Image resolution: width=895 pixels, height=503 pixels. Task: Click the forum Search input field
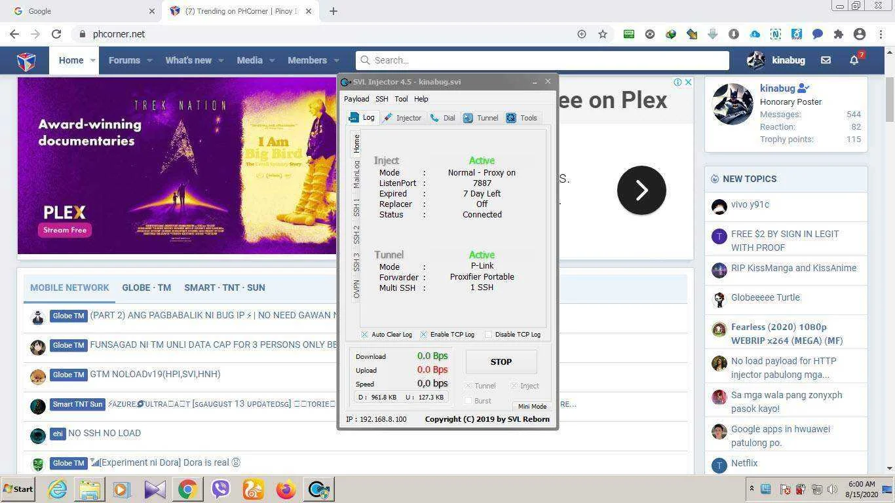[x=543, y=60]
